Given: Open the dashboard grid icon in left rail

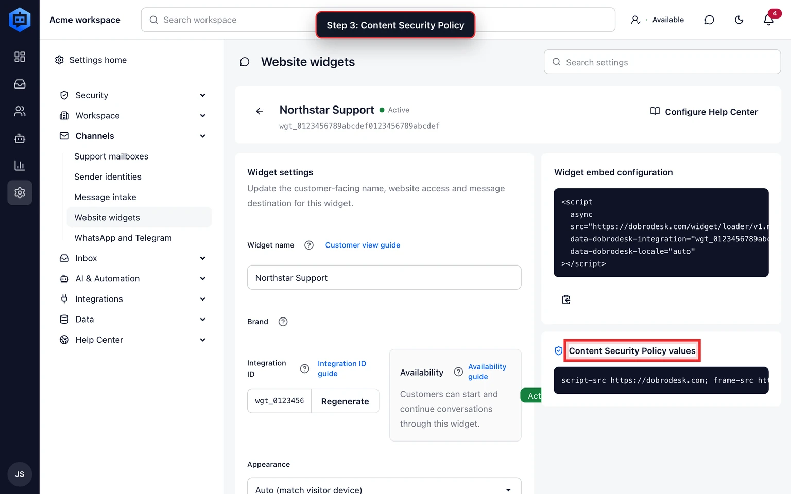Looking at the screenshot, I should (x=20, y=57).
